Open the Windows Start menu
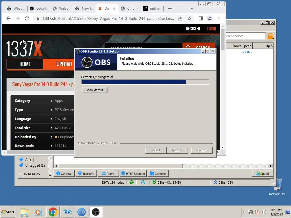 (x=8, y=212)
